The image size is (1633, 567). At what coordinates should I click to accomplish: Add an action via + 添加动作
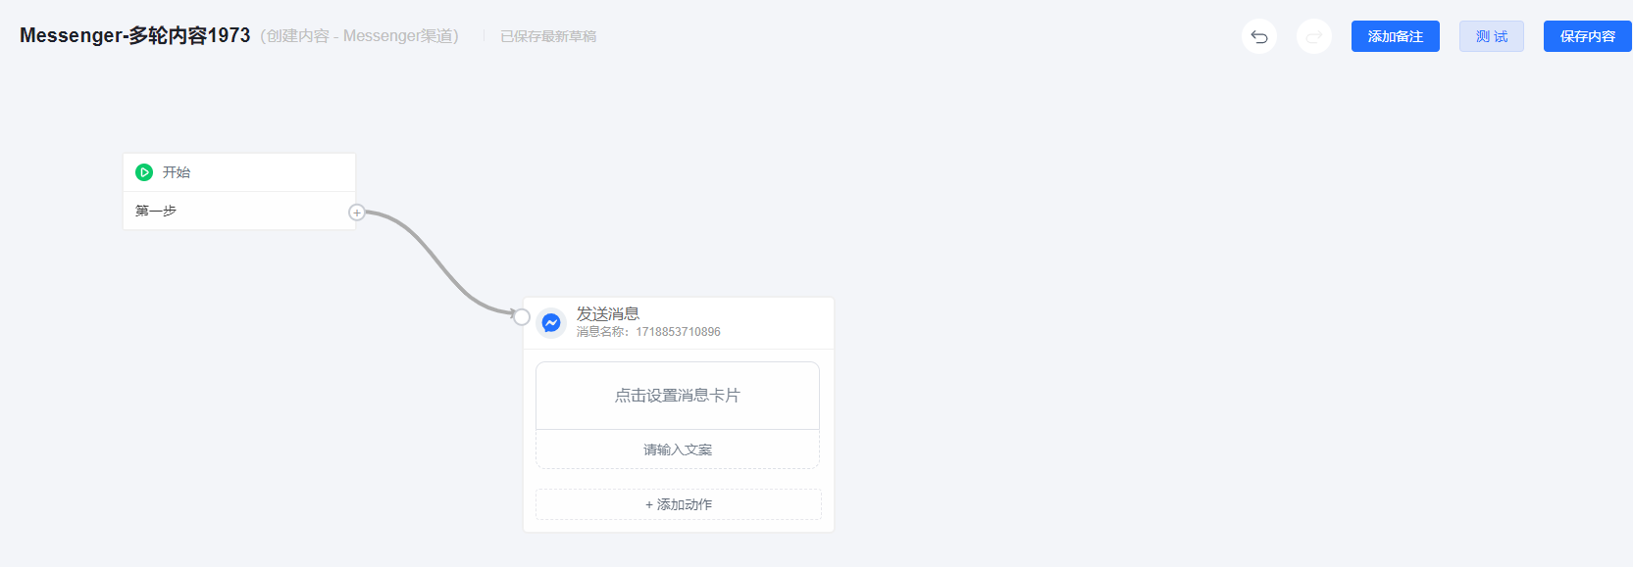click(679, 504)
